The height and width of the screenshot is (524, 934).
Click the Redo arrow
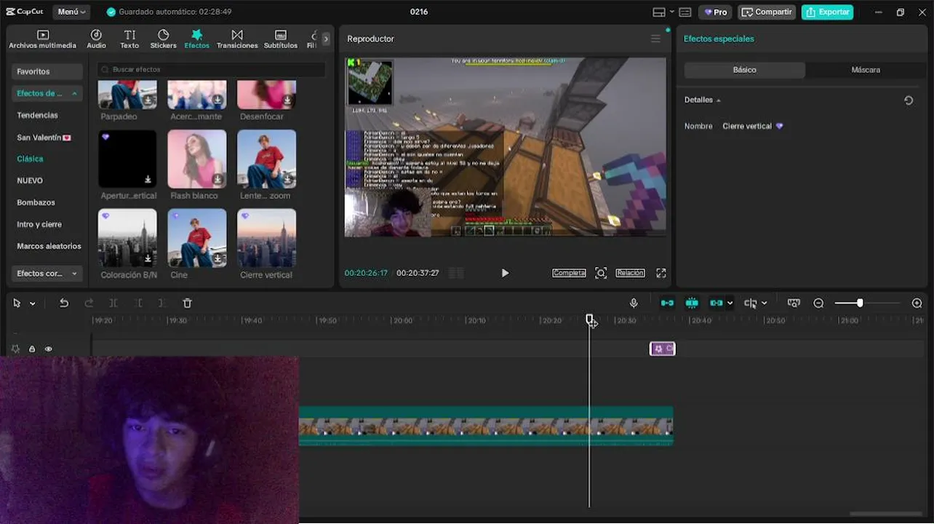coord(89,303)
